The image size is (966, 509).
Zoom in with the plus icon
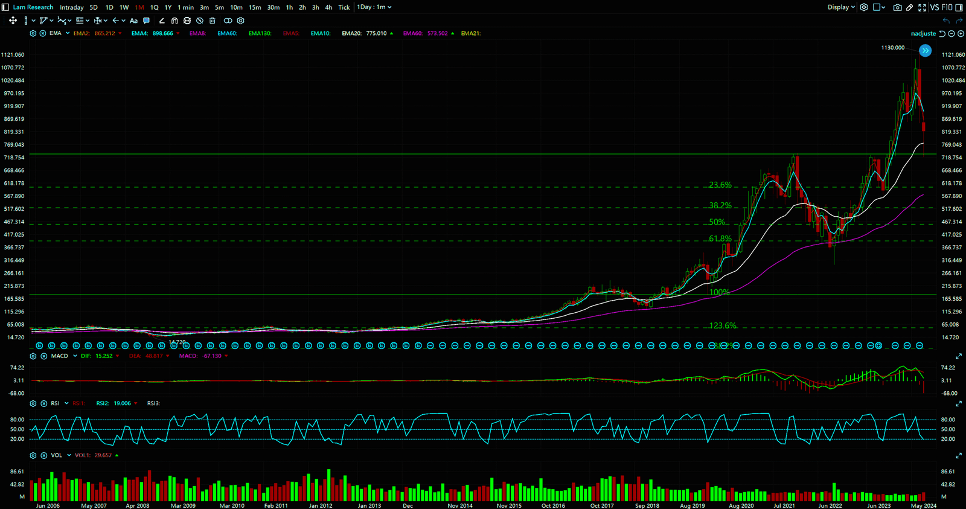pyautogui.click(x=961, y=34)
